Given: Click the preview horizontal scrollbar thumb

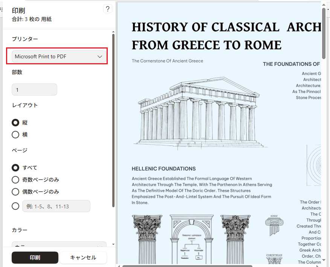Looking at the screenshot, I should (187, 266).
